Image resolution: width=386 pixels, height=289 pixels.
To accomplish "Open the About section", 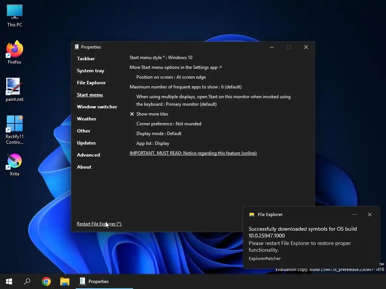I will pyautogui.click(x=84, y=167).
